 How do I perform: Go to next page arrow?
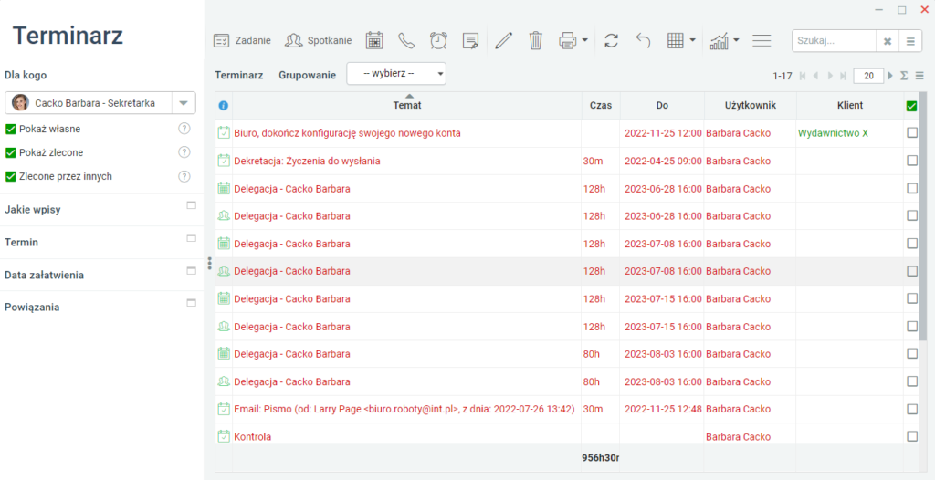(x=830, y=76)
